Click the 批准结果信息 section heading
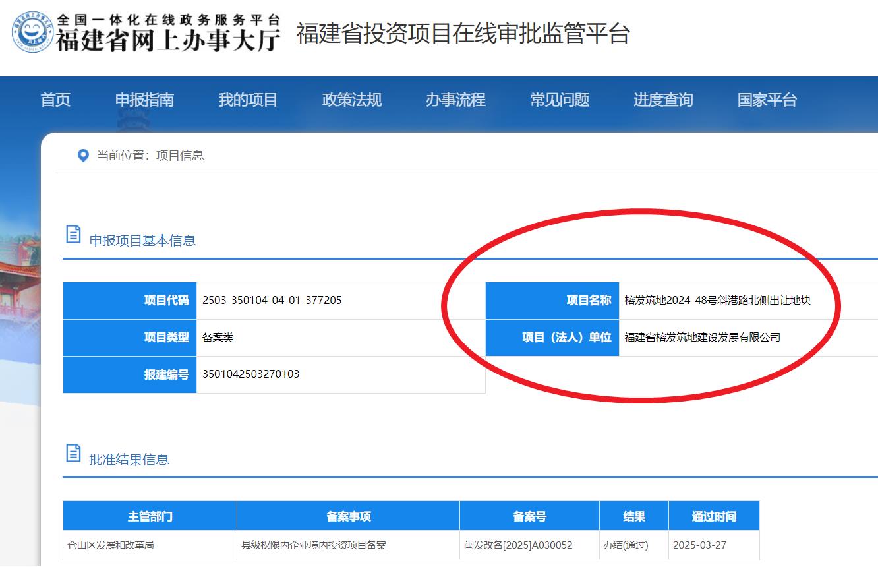This screenshot has height=567, width=878. click(129, 460)
